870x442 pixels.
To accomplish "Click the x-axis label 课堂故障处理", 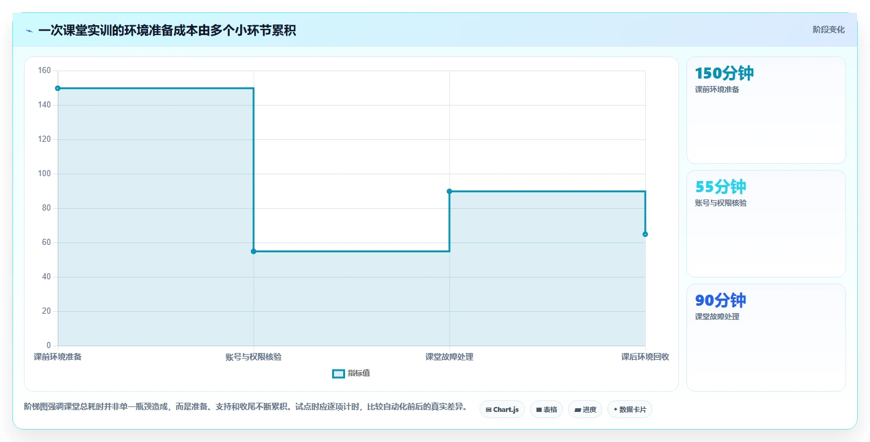I will 449,357.
